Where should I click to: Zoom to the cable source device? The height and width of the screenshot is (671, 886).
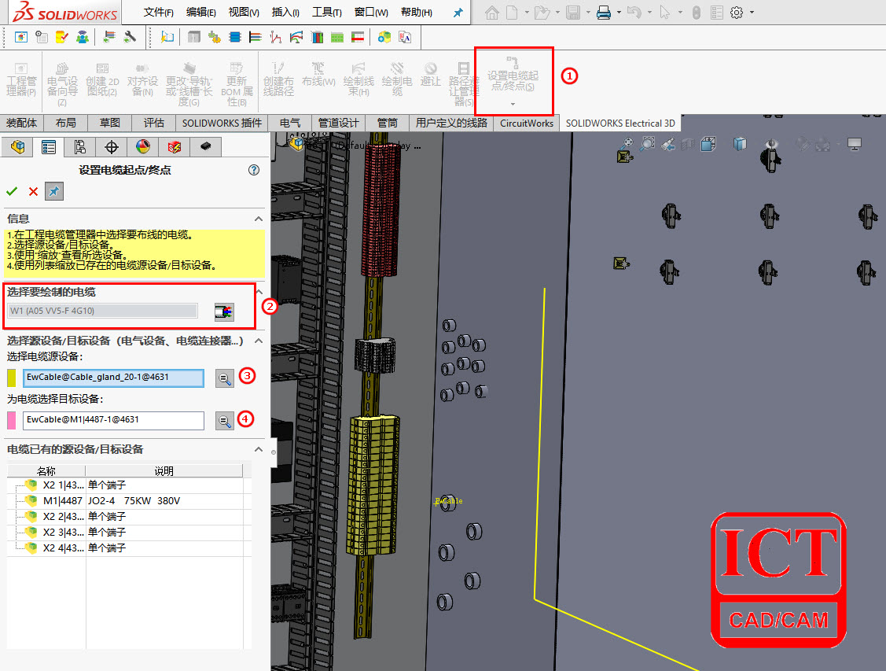(225, 378)
